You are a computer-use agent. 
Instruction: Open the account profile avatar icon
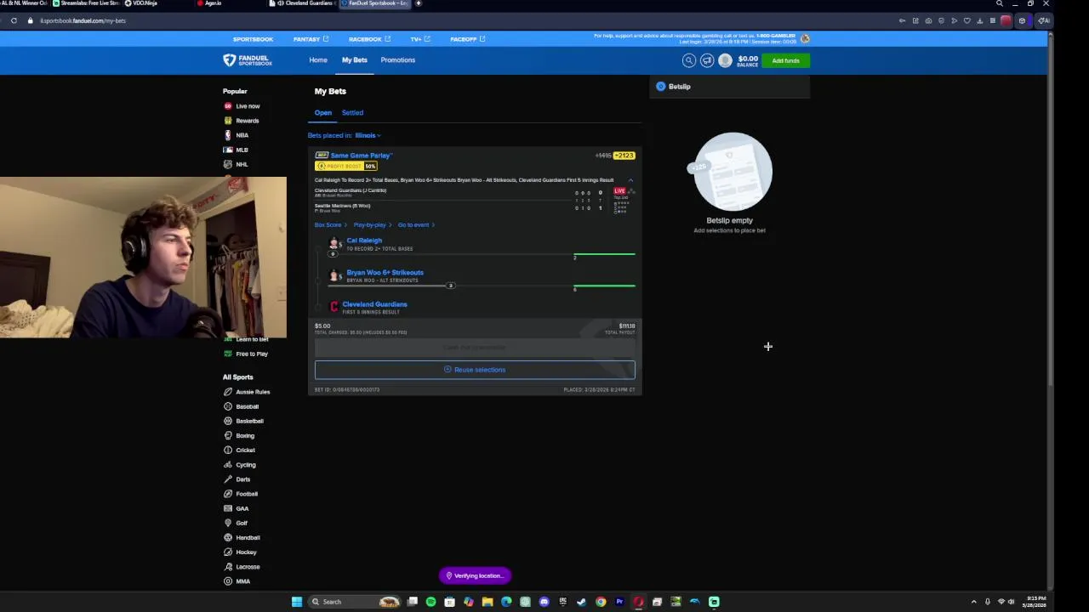[725, 60]
